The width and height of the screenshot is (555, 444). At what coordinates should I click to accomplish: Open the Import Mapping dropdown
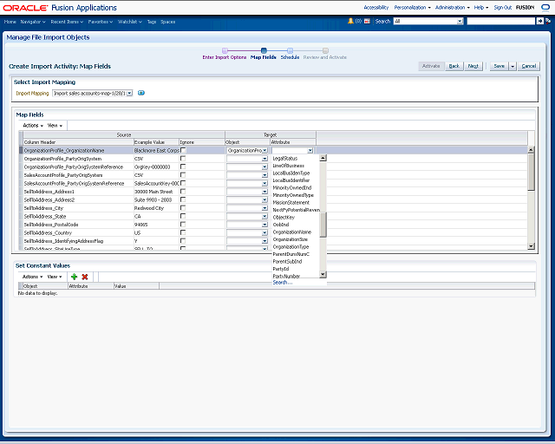128,93
